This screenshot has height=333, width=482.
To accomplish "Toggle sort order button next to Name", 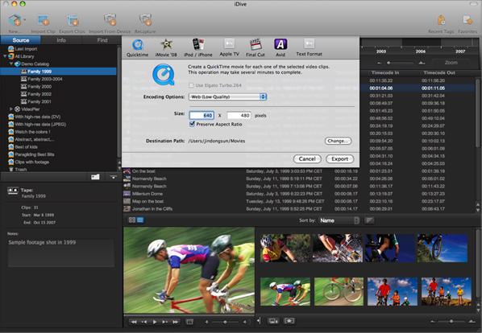I will point(369,220).
